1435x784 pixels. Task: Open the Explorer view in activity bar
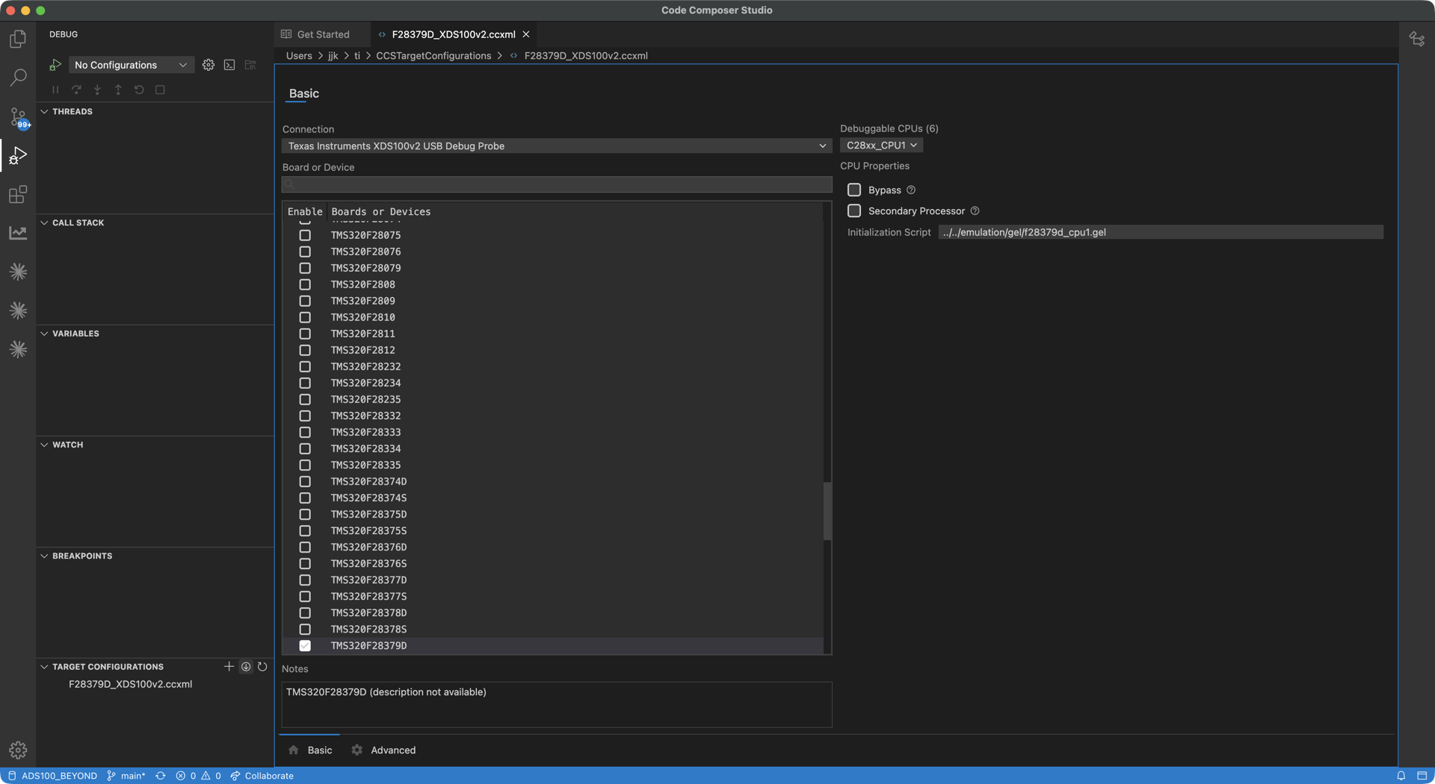click(18, 39)
